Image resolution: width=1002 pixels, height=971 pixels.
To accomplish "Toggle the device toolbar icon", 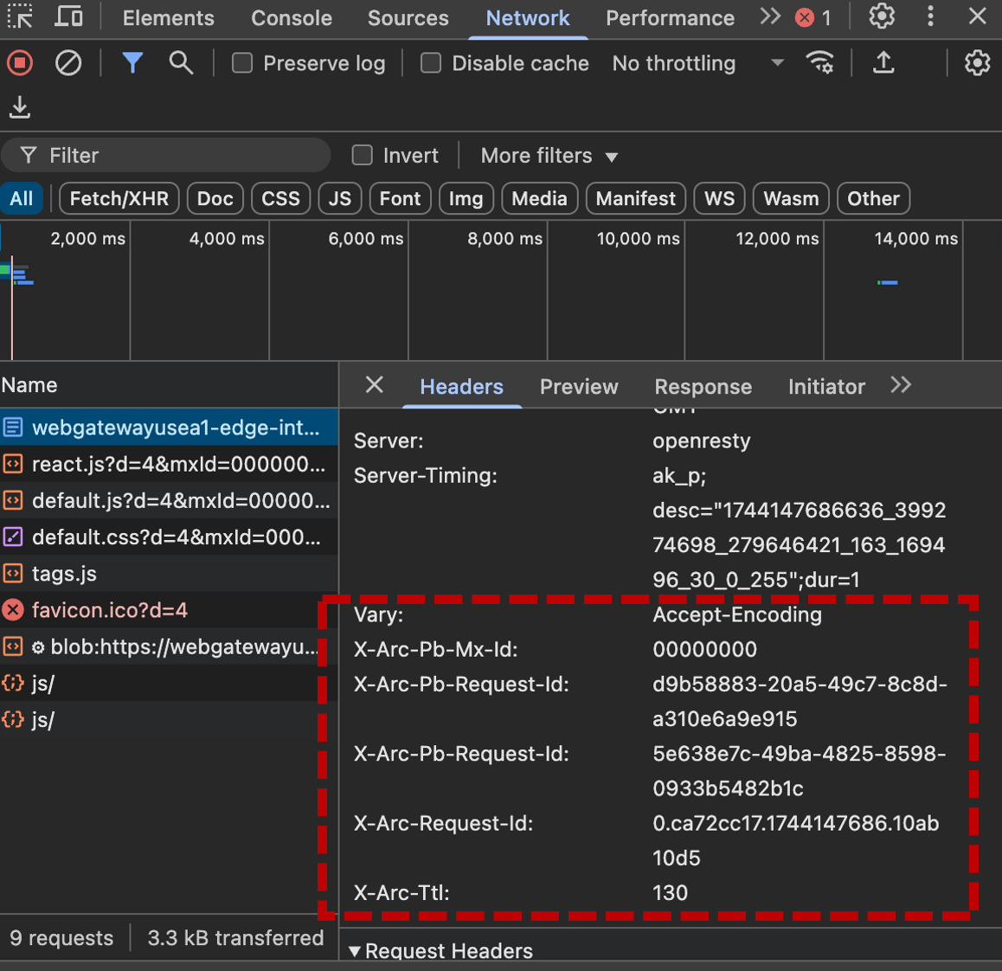I will [x=68, y=17].
